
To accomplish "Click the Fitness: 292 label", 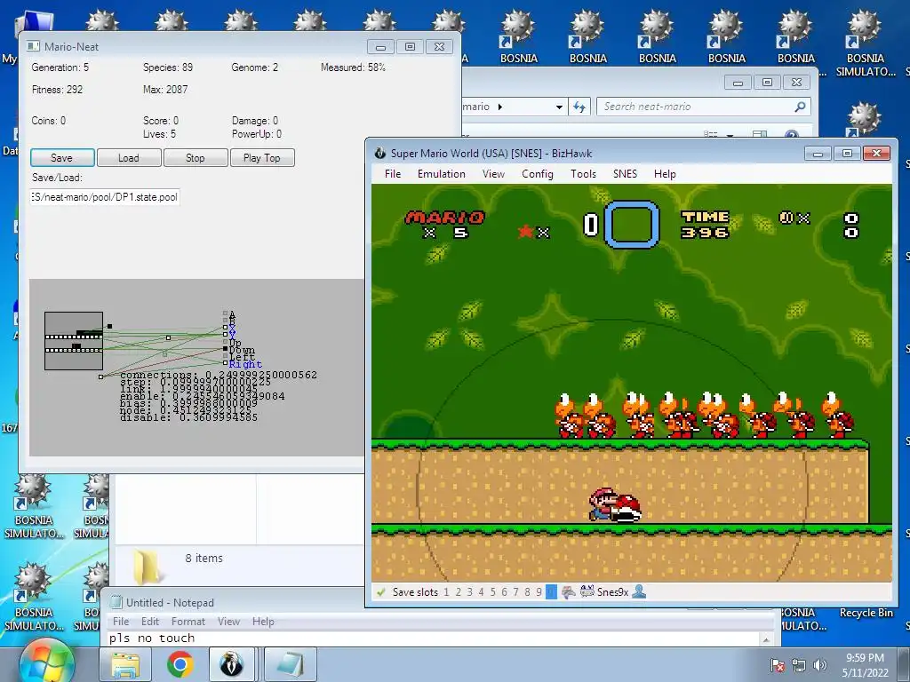I will 58,90.
